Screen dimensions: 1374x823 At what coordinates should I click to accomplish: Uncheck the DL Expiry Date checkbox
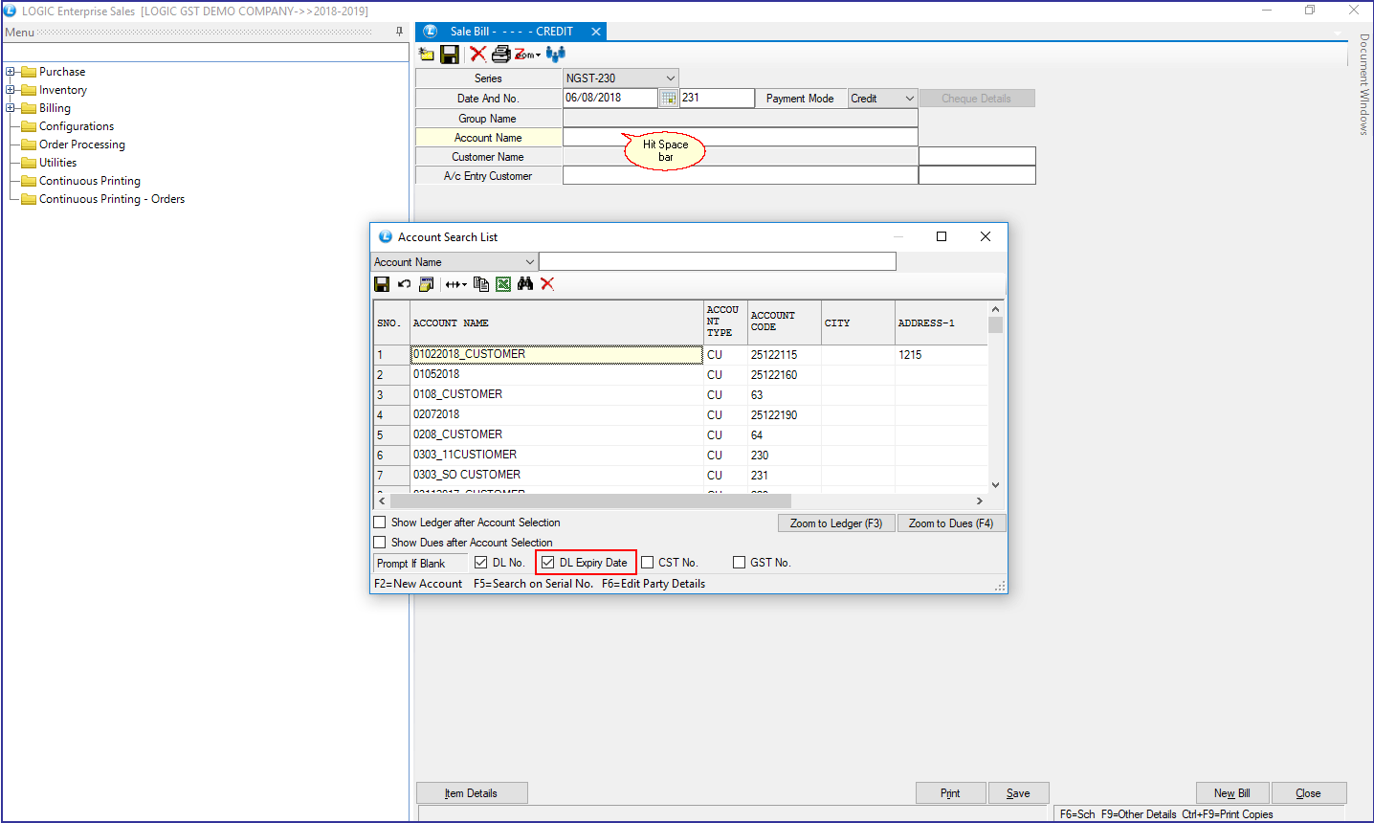click(x=548, y=563)
